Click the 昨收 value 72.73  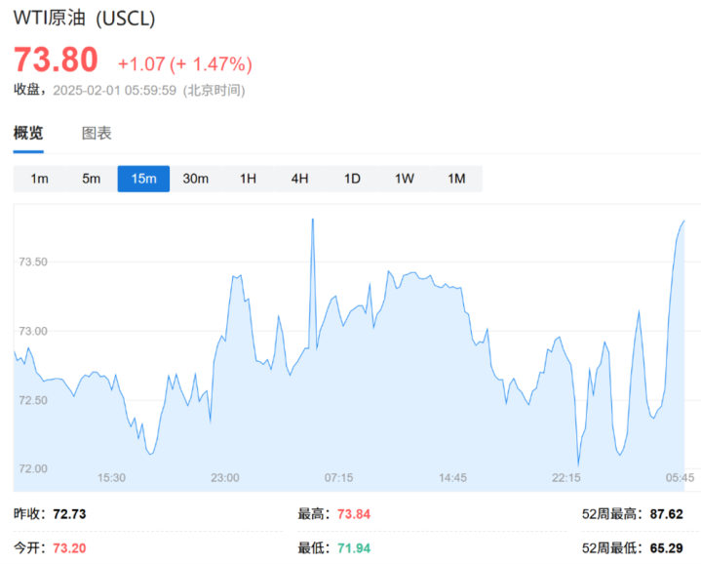(x=70, y=514)
